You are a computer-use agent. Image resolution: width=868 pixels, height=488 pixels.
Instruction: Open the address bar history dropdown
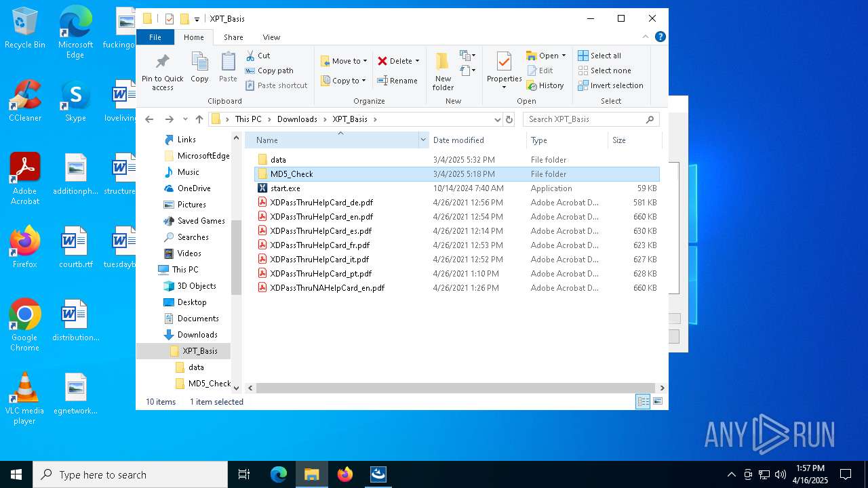[498, 119]
